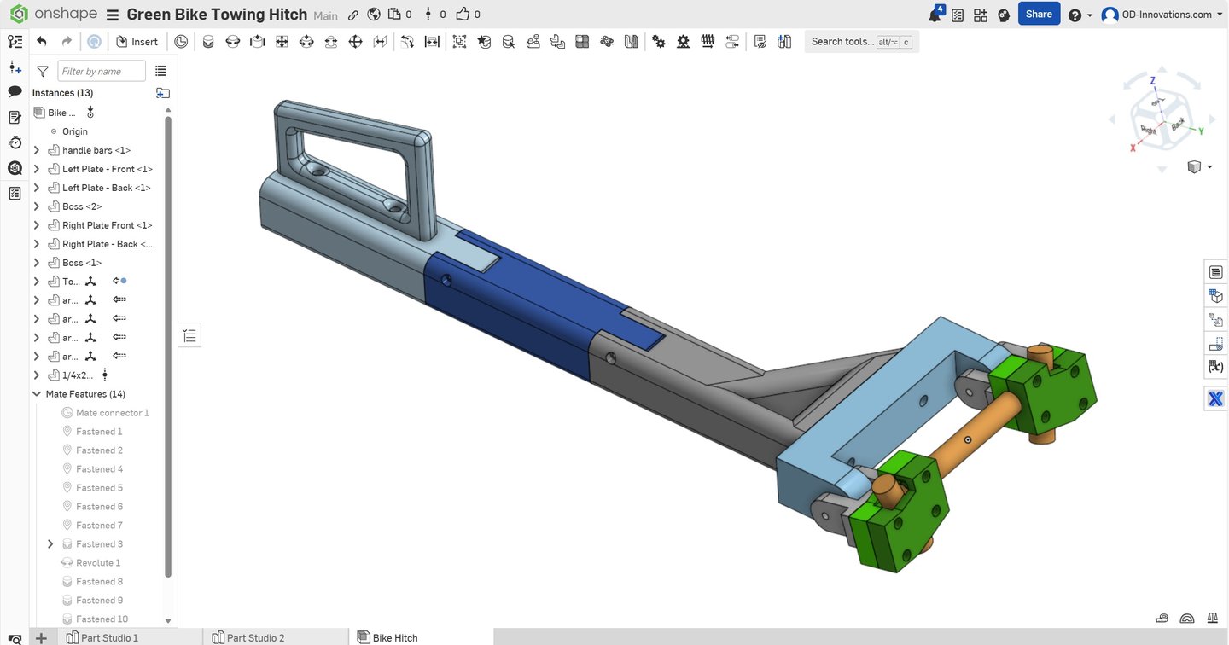Click the Share button
Screen dimensions: 1229x645
pyautogui.click(x=1039, y=14)
